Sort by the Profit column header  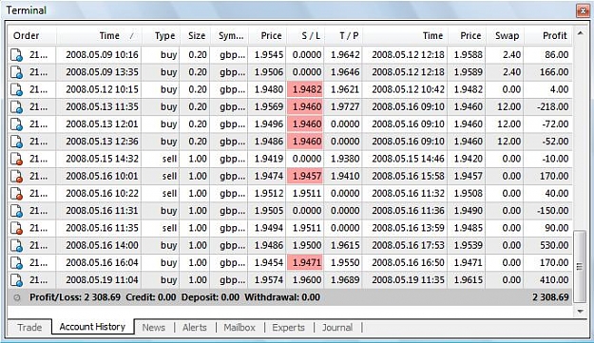click(x=548, y=36)
